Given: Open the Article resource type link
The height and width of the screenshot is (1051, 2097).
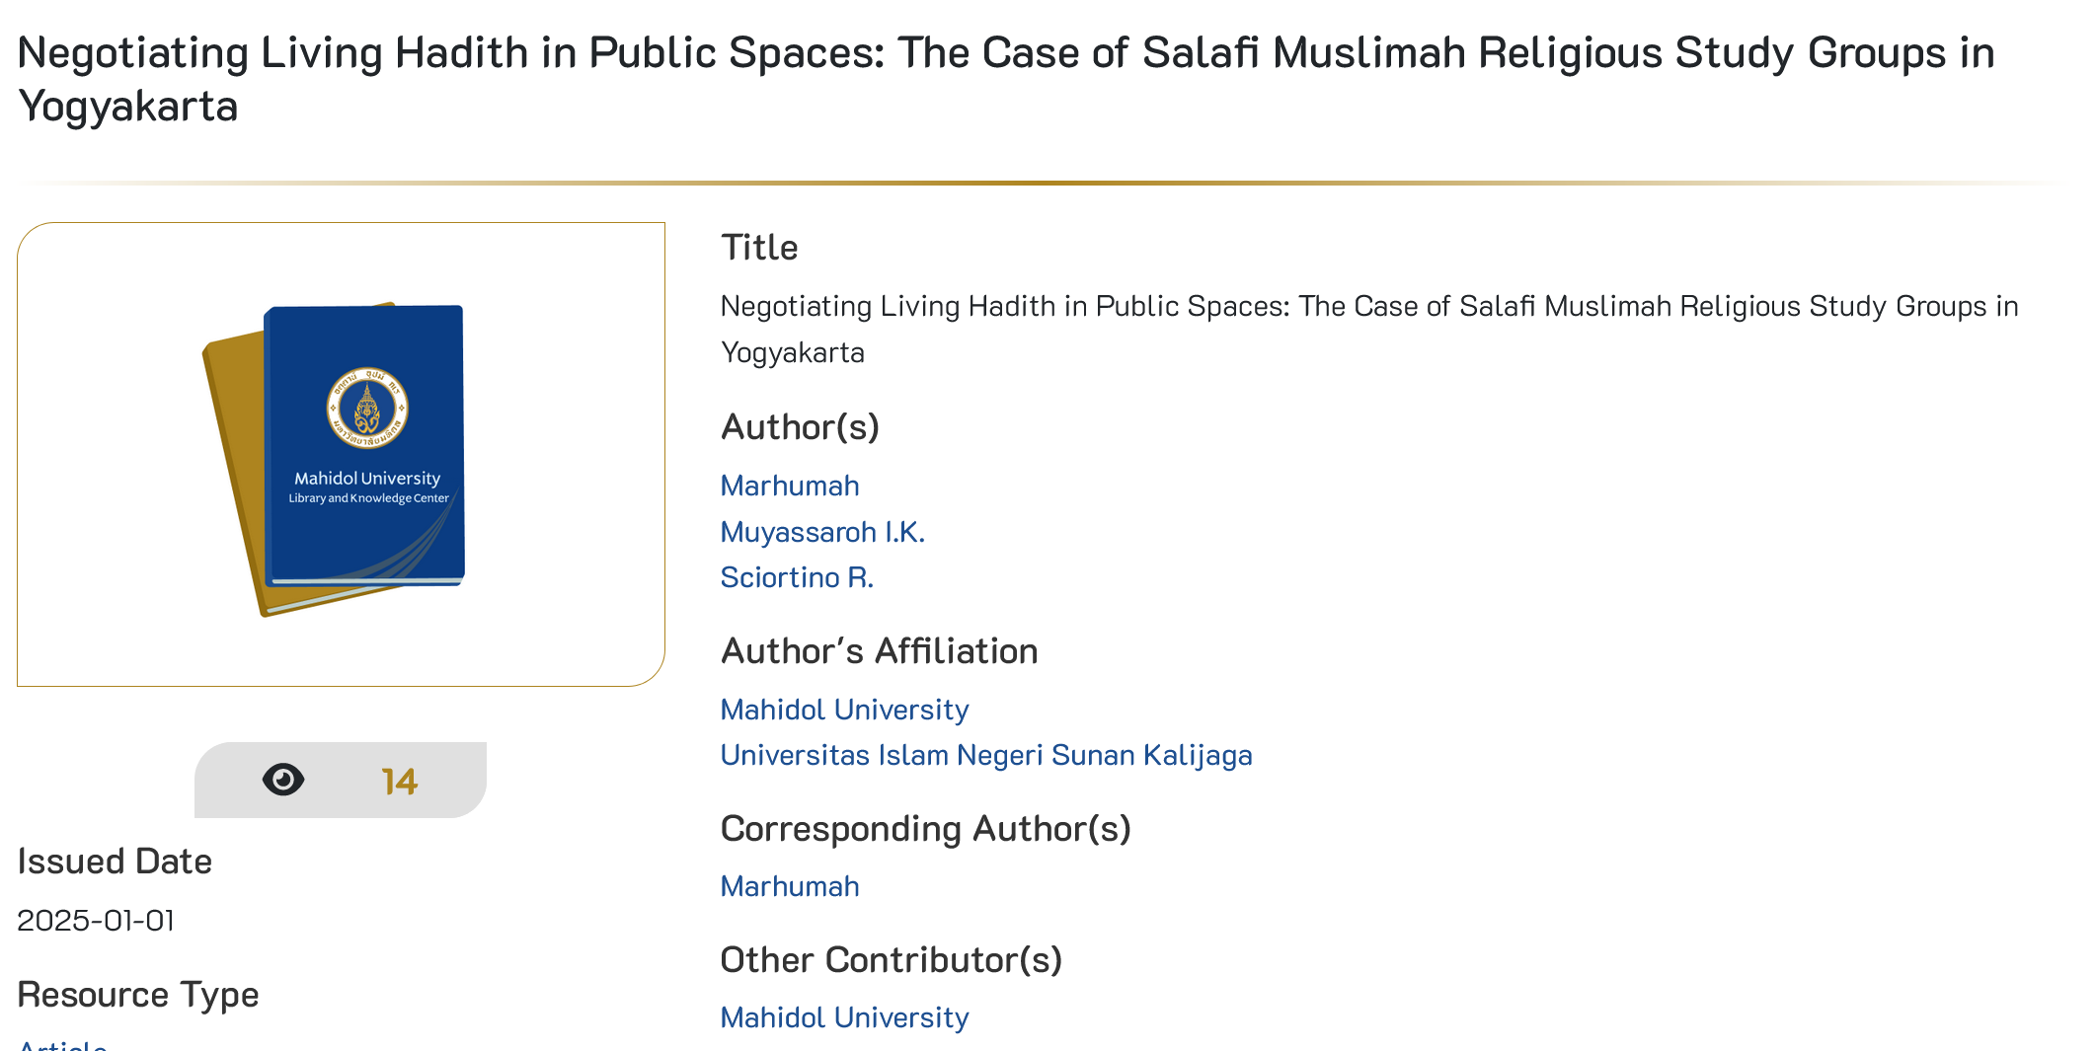Looking at the screenshot, I should (62, 1044).
